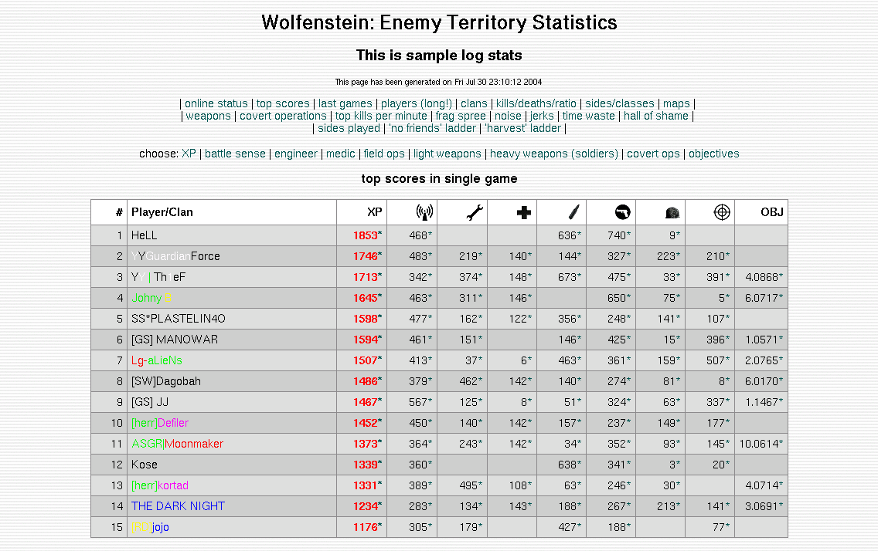Click the light weapons pistol column icon
This screenshot has width=878, height=551.
(x=622, y=212)
